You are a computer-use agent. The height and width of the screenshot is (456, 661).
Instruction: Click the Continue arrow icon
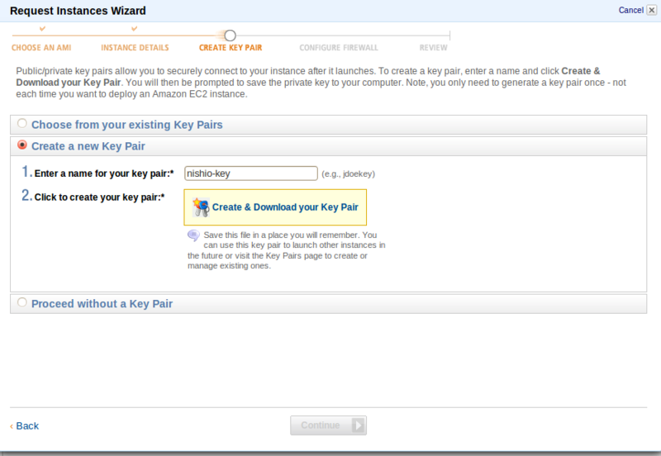pyautogui.click(x=358, y=425)
